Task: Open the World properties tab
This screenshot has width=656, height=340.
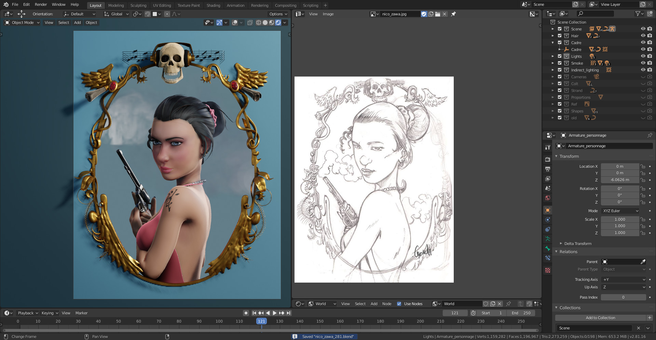Action: coord(548,198)
